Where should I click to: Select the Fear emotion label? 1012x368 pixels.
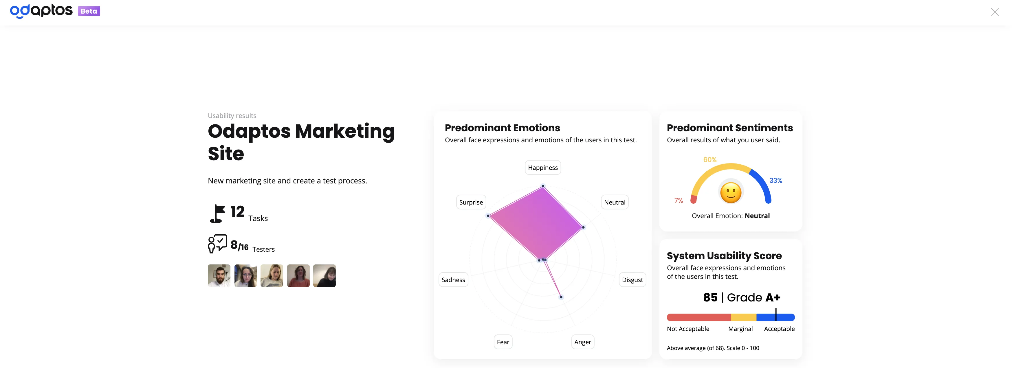pos(503,342)
